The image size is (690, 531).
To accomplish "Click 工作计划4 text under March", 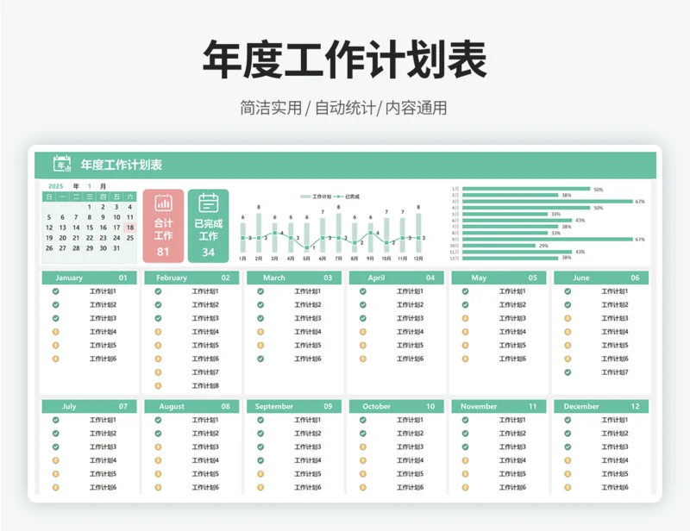I will click(x=308, y=332).
